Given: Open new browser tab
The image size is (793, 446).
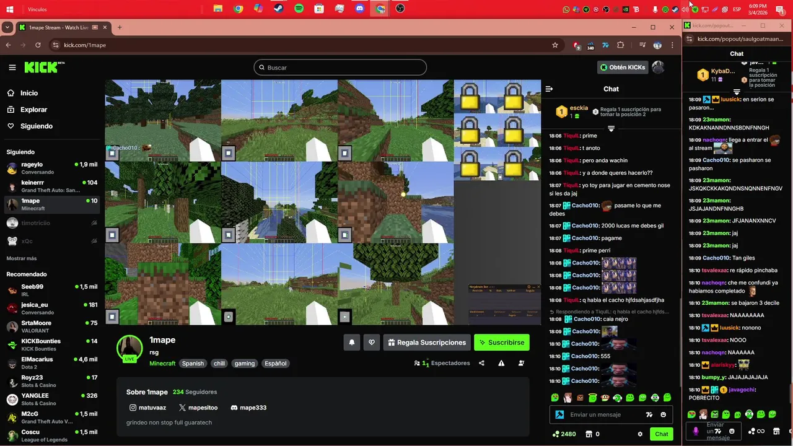Looking at the screenshot, I should pyautogui.click(x=120, y=27).
